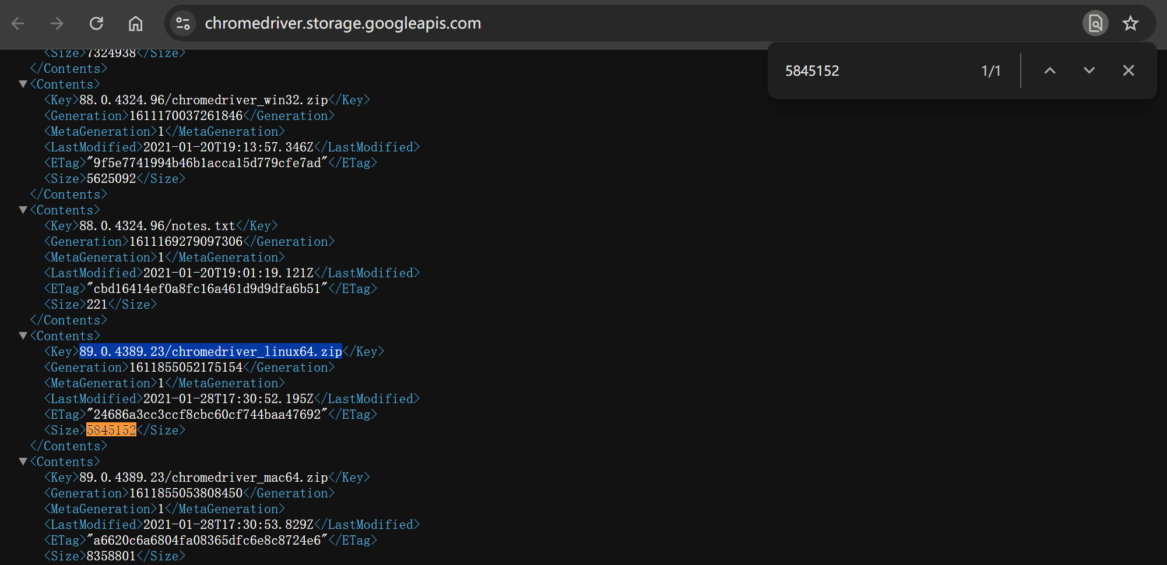Image resolution: width=1167 pixels, height=565 pixels.
Task: Jump to next find result
Action: point(1089,70)
